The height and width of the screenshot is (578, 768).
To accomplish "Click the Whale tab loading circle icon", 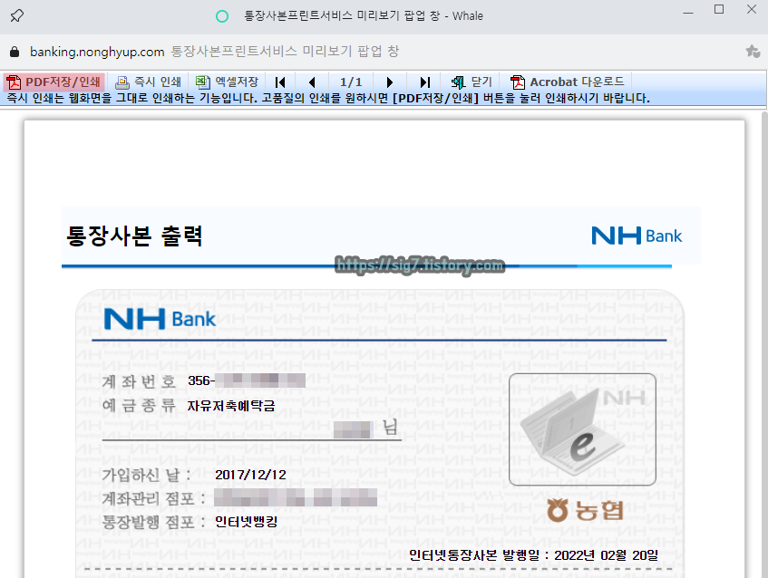I will [x=222, y=16].
